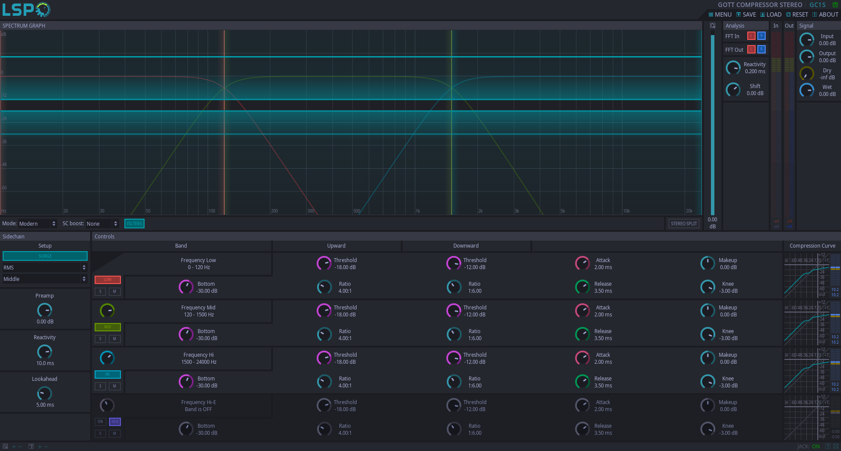This screenshot has height=451, width=841.
Task: Click the vertical graph zoom slider
Action: 713,123
